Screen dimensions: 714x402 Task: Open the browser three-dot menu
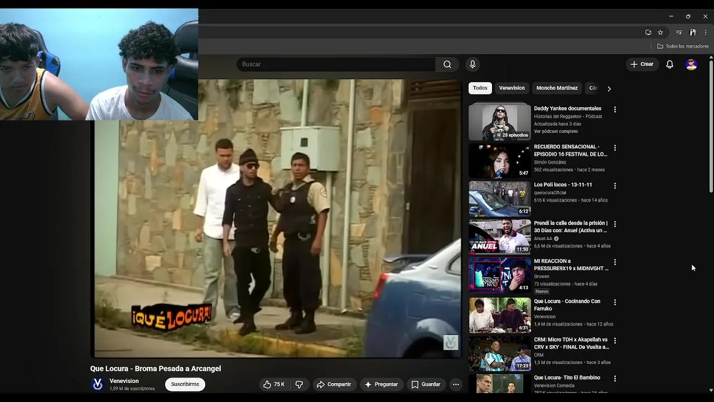[706, 32]
